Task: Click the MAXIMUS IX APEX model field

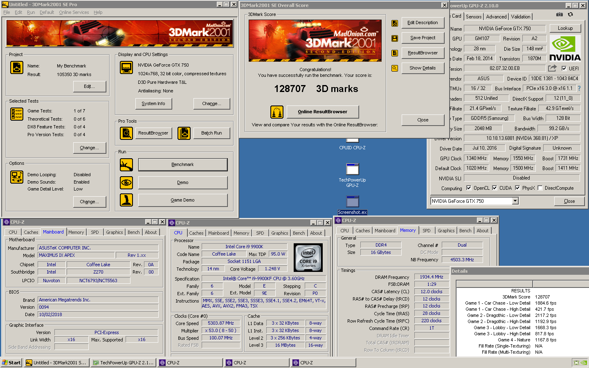Action: 76,255
